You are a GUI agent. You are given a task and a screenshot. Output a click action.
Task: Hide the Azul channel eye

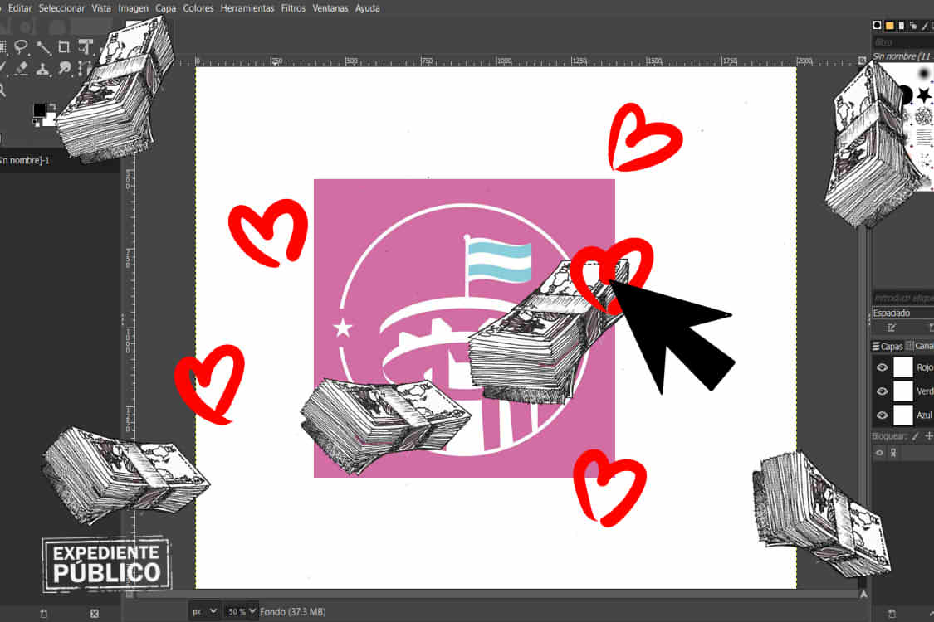pyautogui.click(x=883, y=415)
